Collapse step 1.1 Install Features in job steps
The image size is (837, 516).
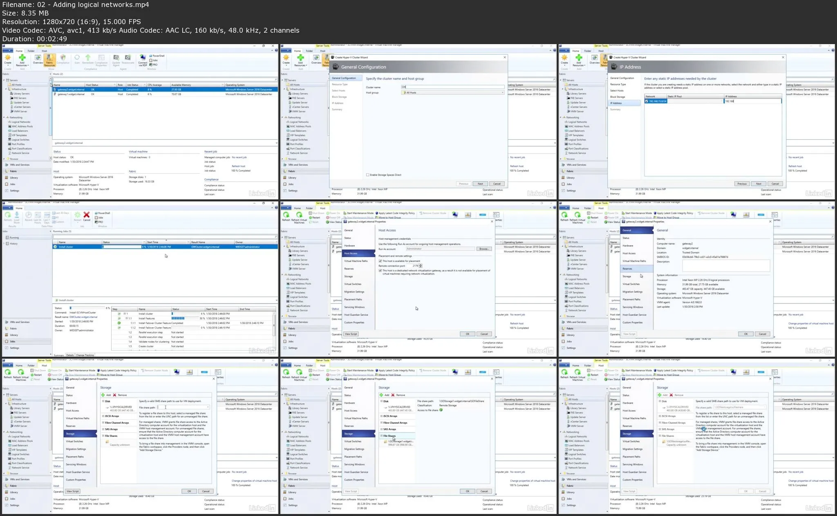pos(126,318)
